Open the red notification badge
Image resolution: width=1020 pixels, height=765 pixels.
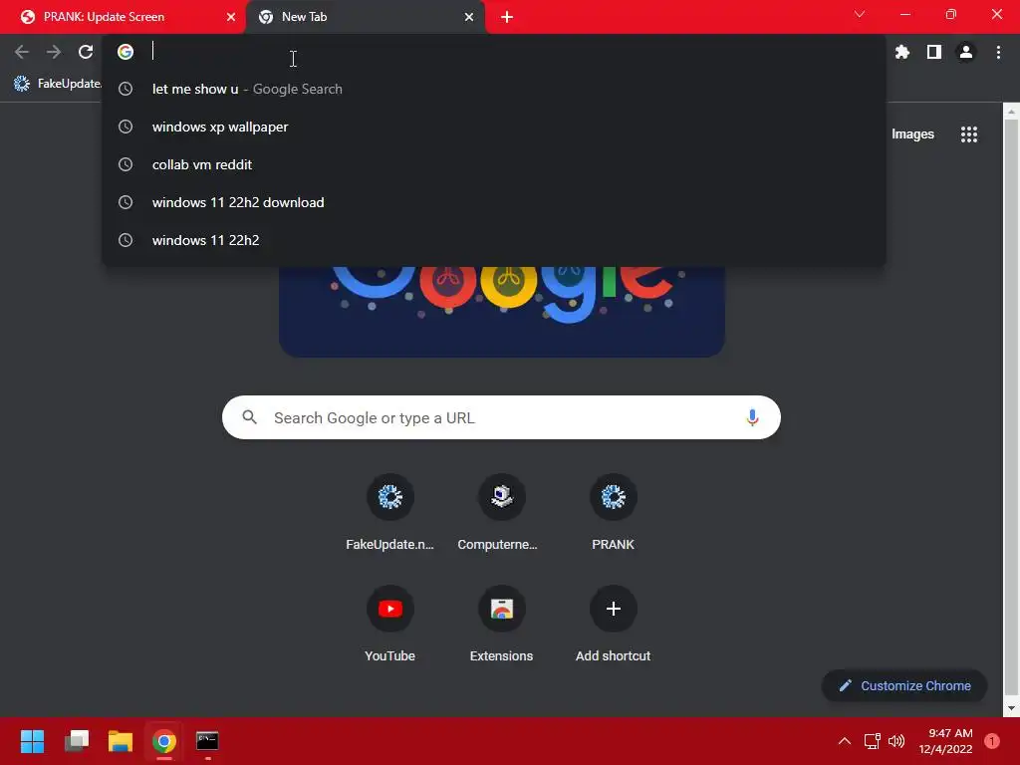click(x=992, y=741)
